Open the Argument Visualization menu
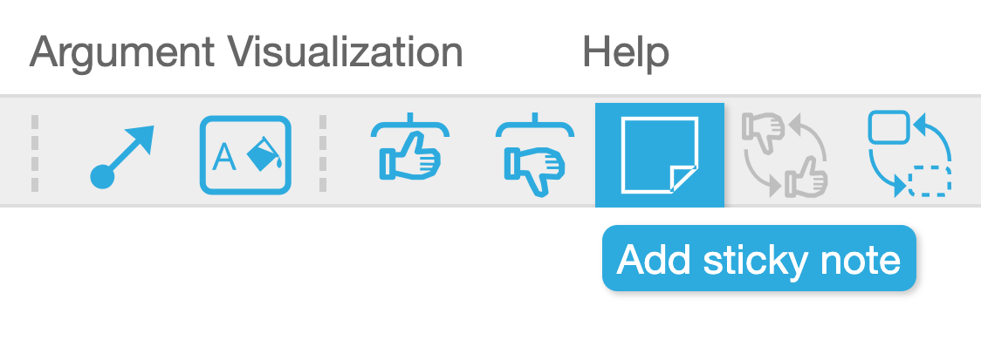The width and height of the screenshot is (981, 361). 246,52
